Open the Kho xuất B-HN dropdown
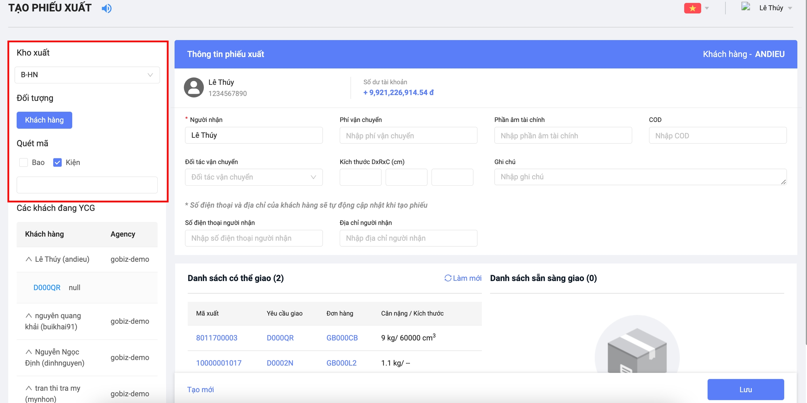The height and width of the screenshot is (403, 807). click(x=87, y=75)
